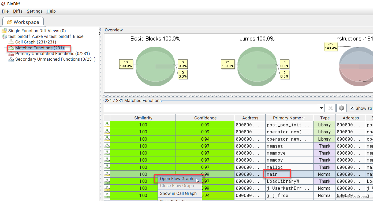The width and height of the screenshot is (373, 201).
Task: Choose Open Flow Graph from context menu
Action: click(176, 179)
